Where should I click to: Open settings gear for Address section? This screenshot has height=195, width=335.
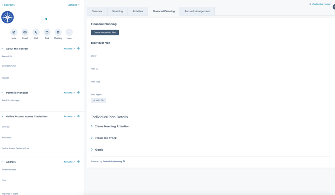78,162
